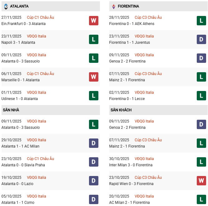Click the D badge for Atalanta 1 - 1 AC Milan

point(93,143)
